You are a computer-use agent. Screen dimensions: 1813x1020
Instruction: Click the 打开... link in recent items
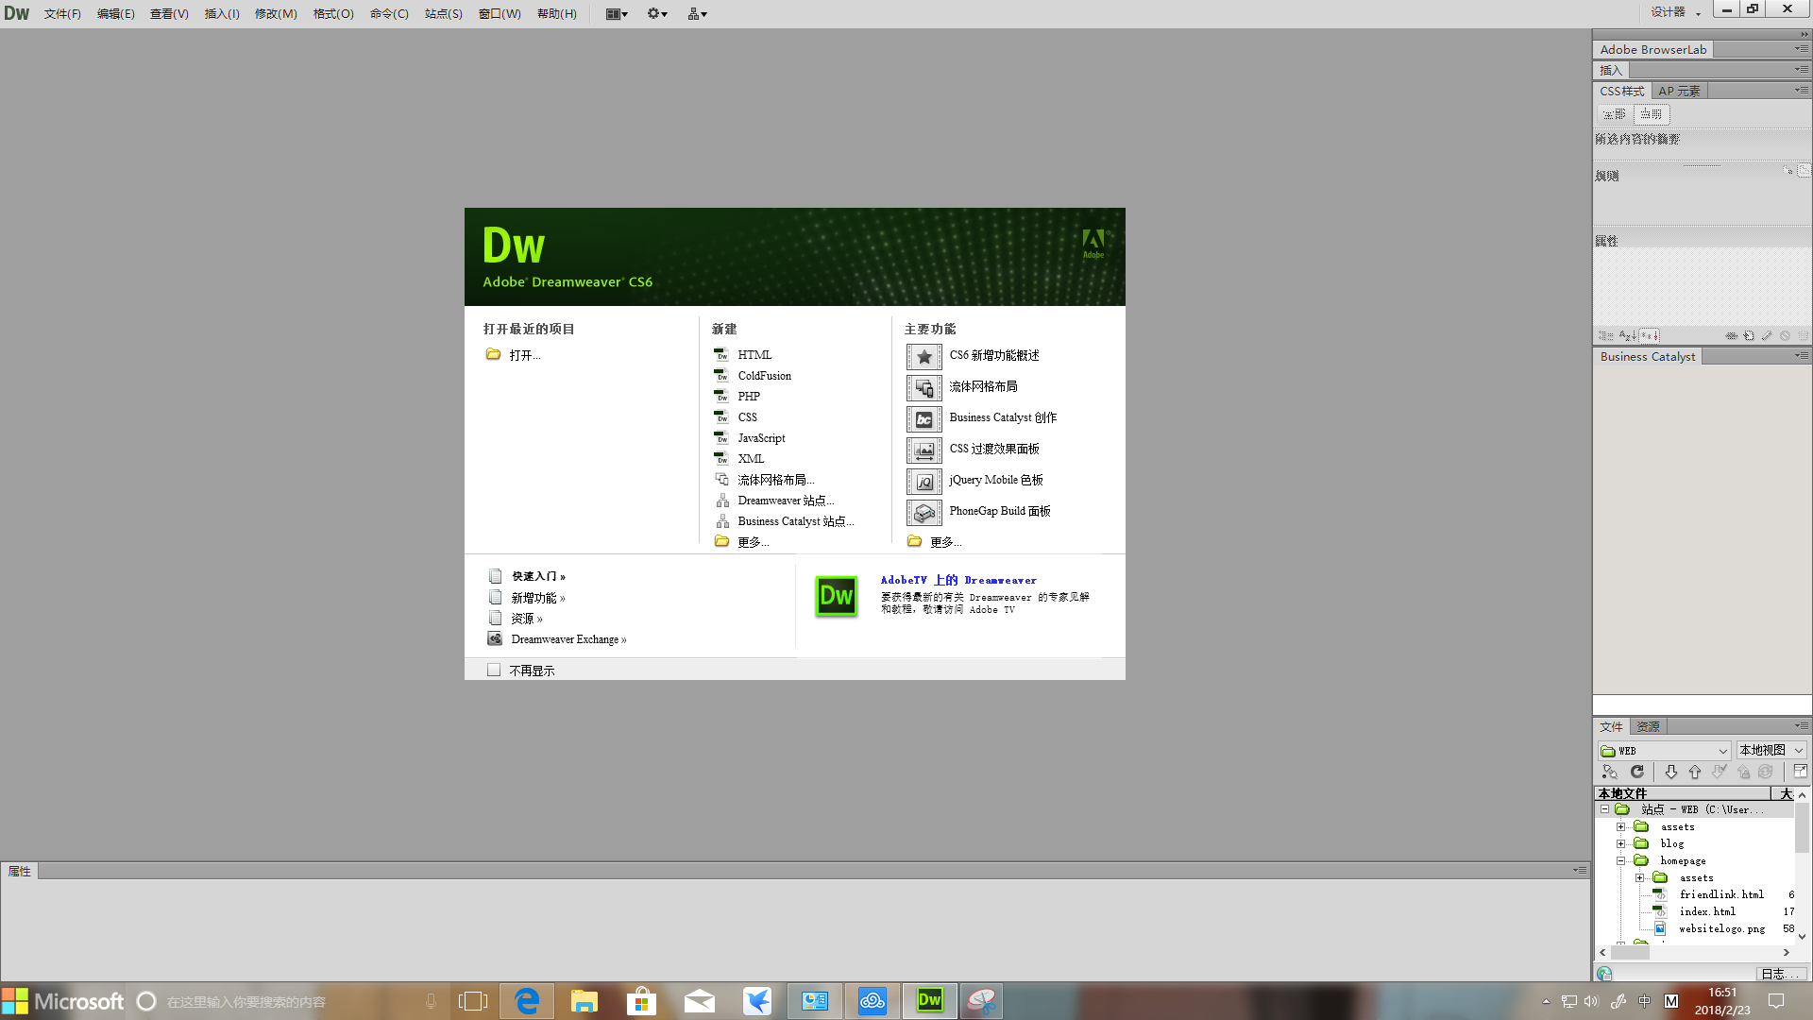point(525,356)
